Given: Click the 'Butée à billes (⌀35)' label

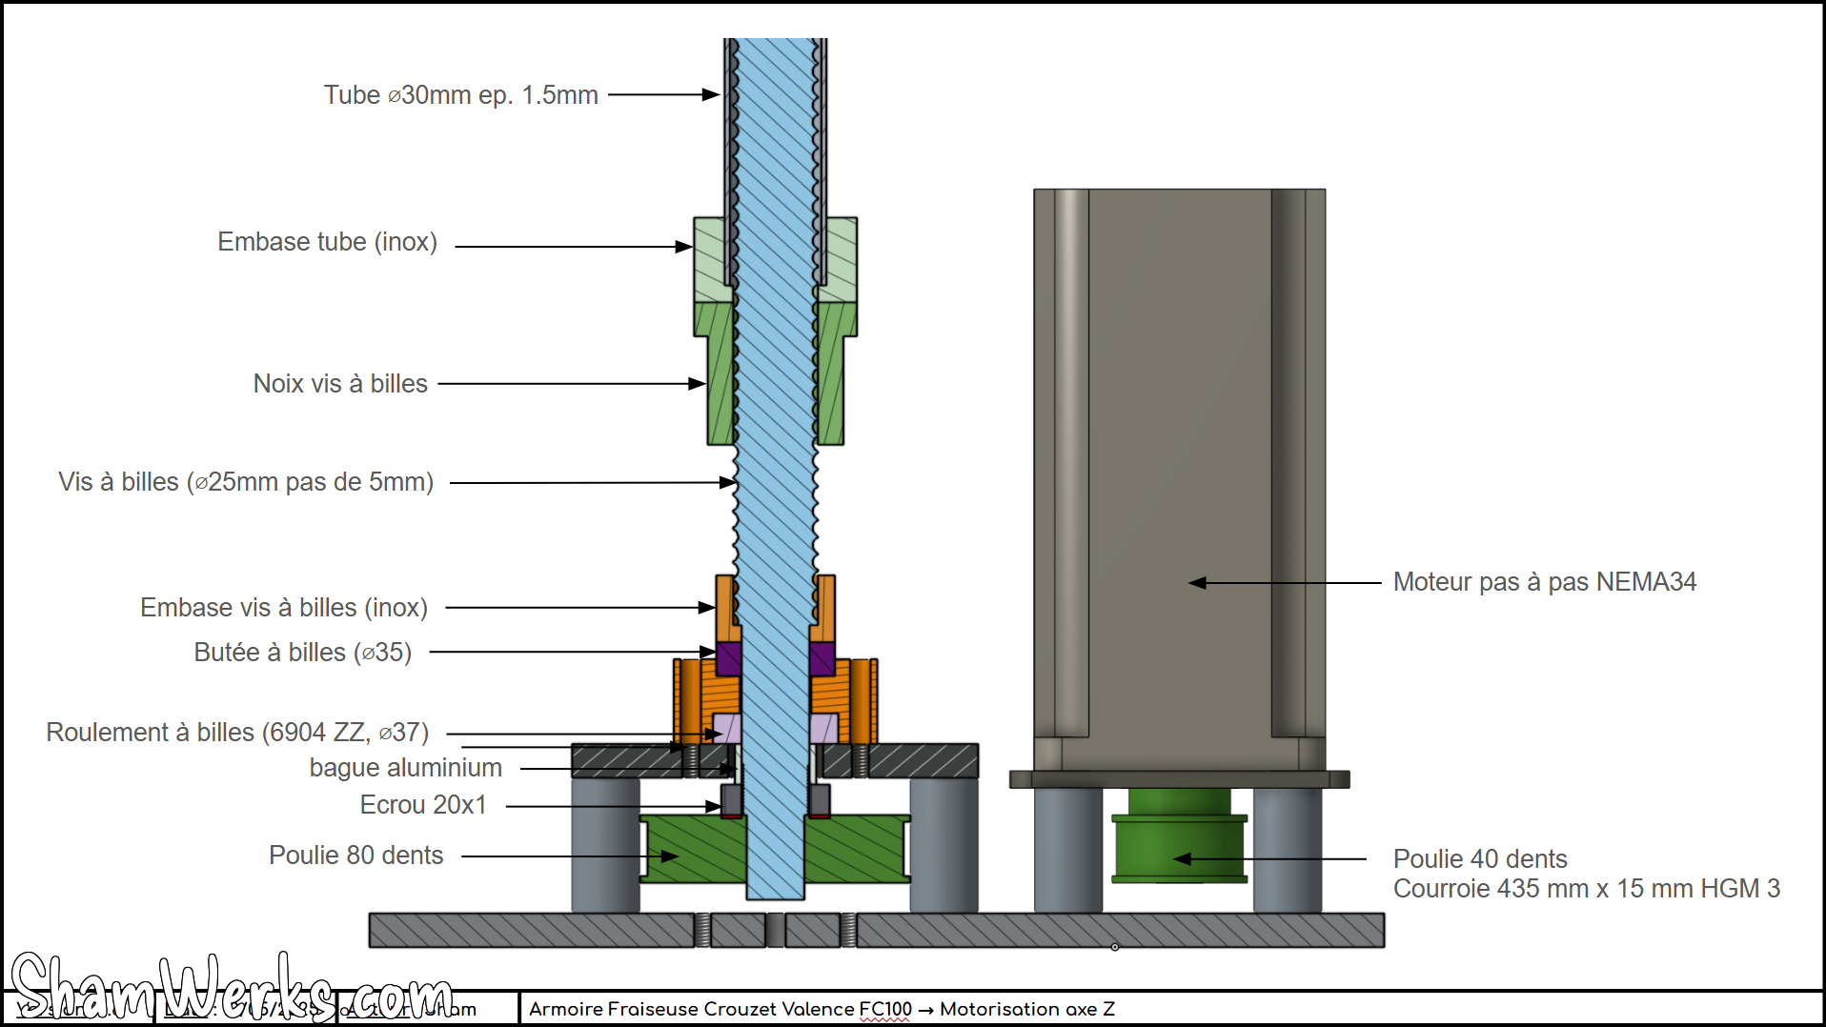Looking at the screenshot, I should pyautogui.click(x=302, y=653).
